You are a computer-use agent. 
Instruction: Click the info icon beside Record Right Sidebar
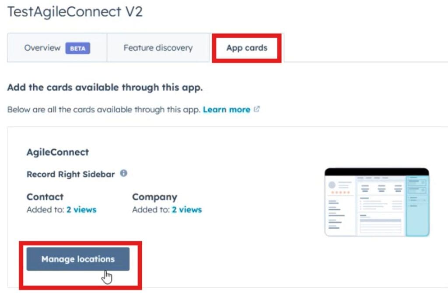coord(123,173)
